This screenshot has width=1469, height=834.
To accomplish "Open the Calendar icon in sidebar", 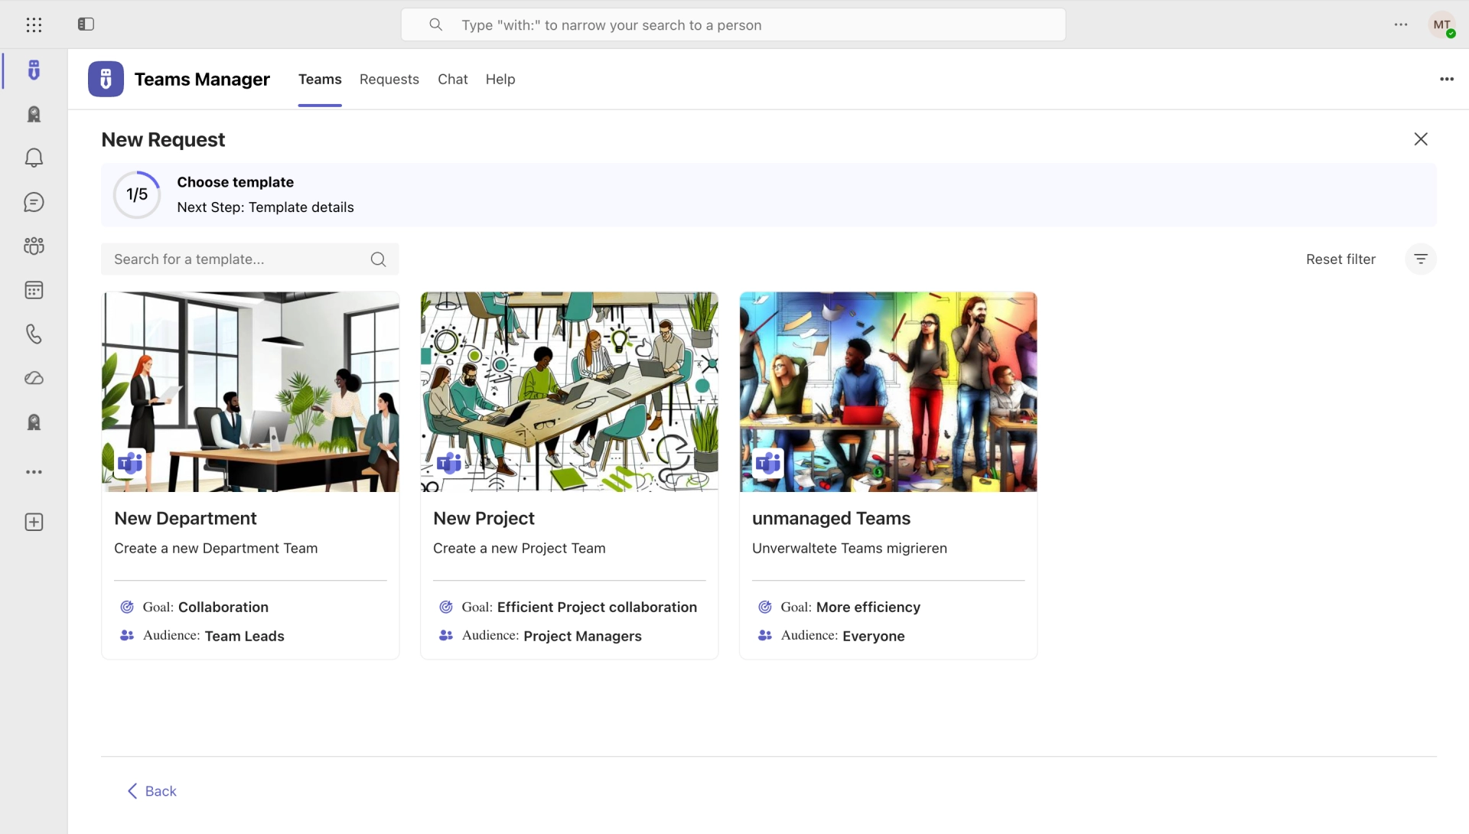I will click(x=34, y=290).
